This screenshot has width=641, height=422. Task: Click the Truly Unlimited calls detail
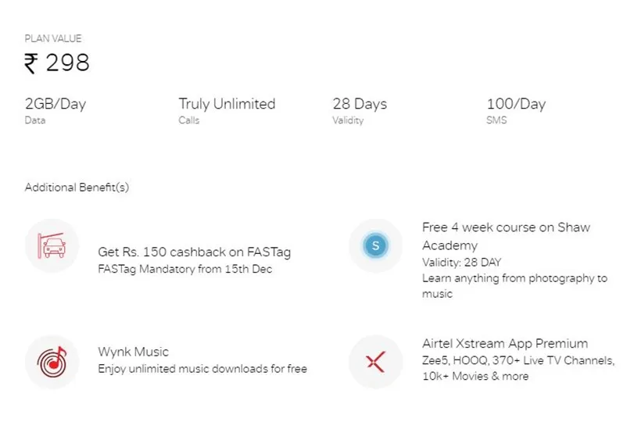tap(227, 104)
